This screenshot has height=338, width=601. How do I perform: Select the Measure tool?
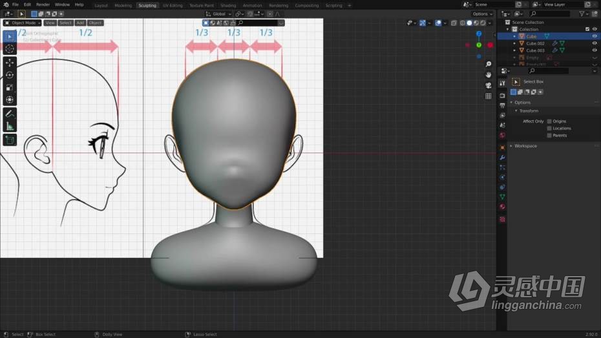[10, 126]
